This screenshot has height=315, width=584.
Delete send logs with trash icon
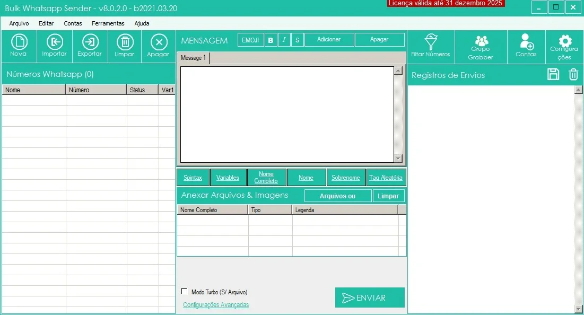click(x=573, y=74)
